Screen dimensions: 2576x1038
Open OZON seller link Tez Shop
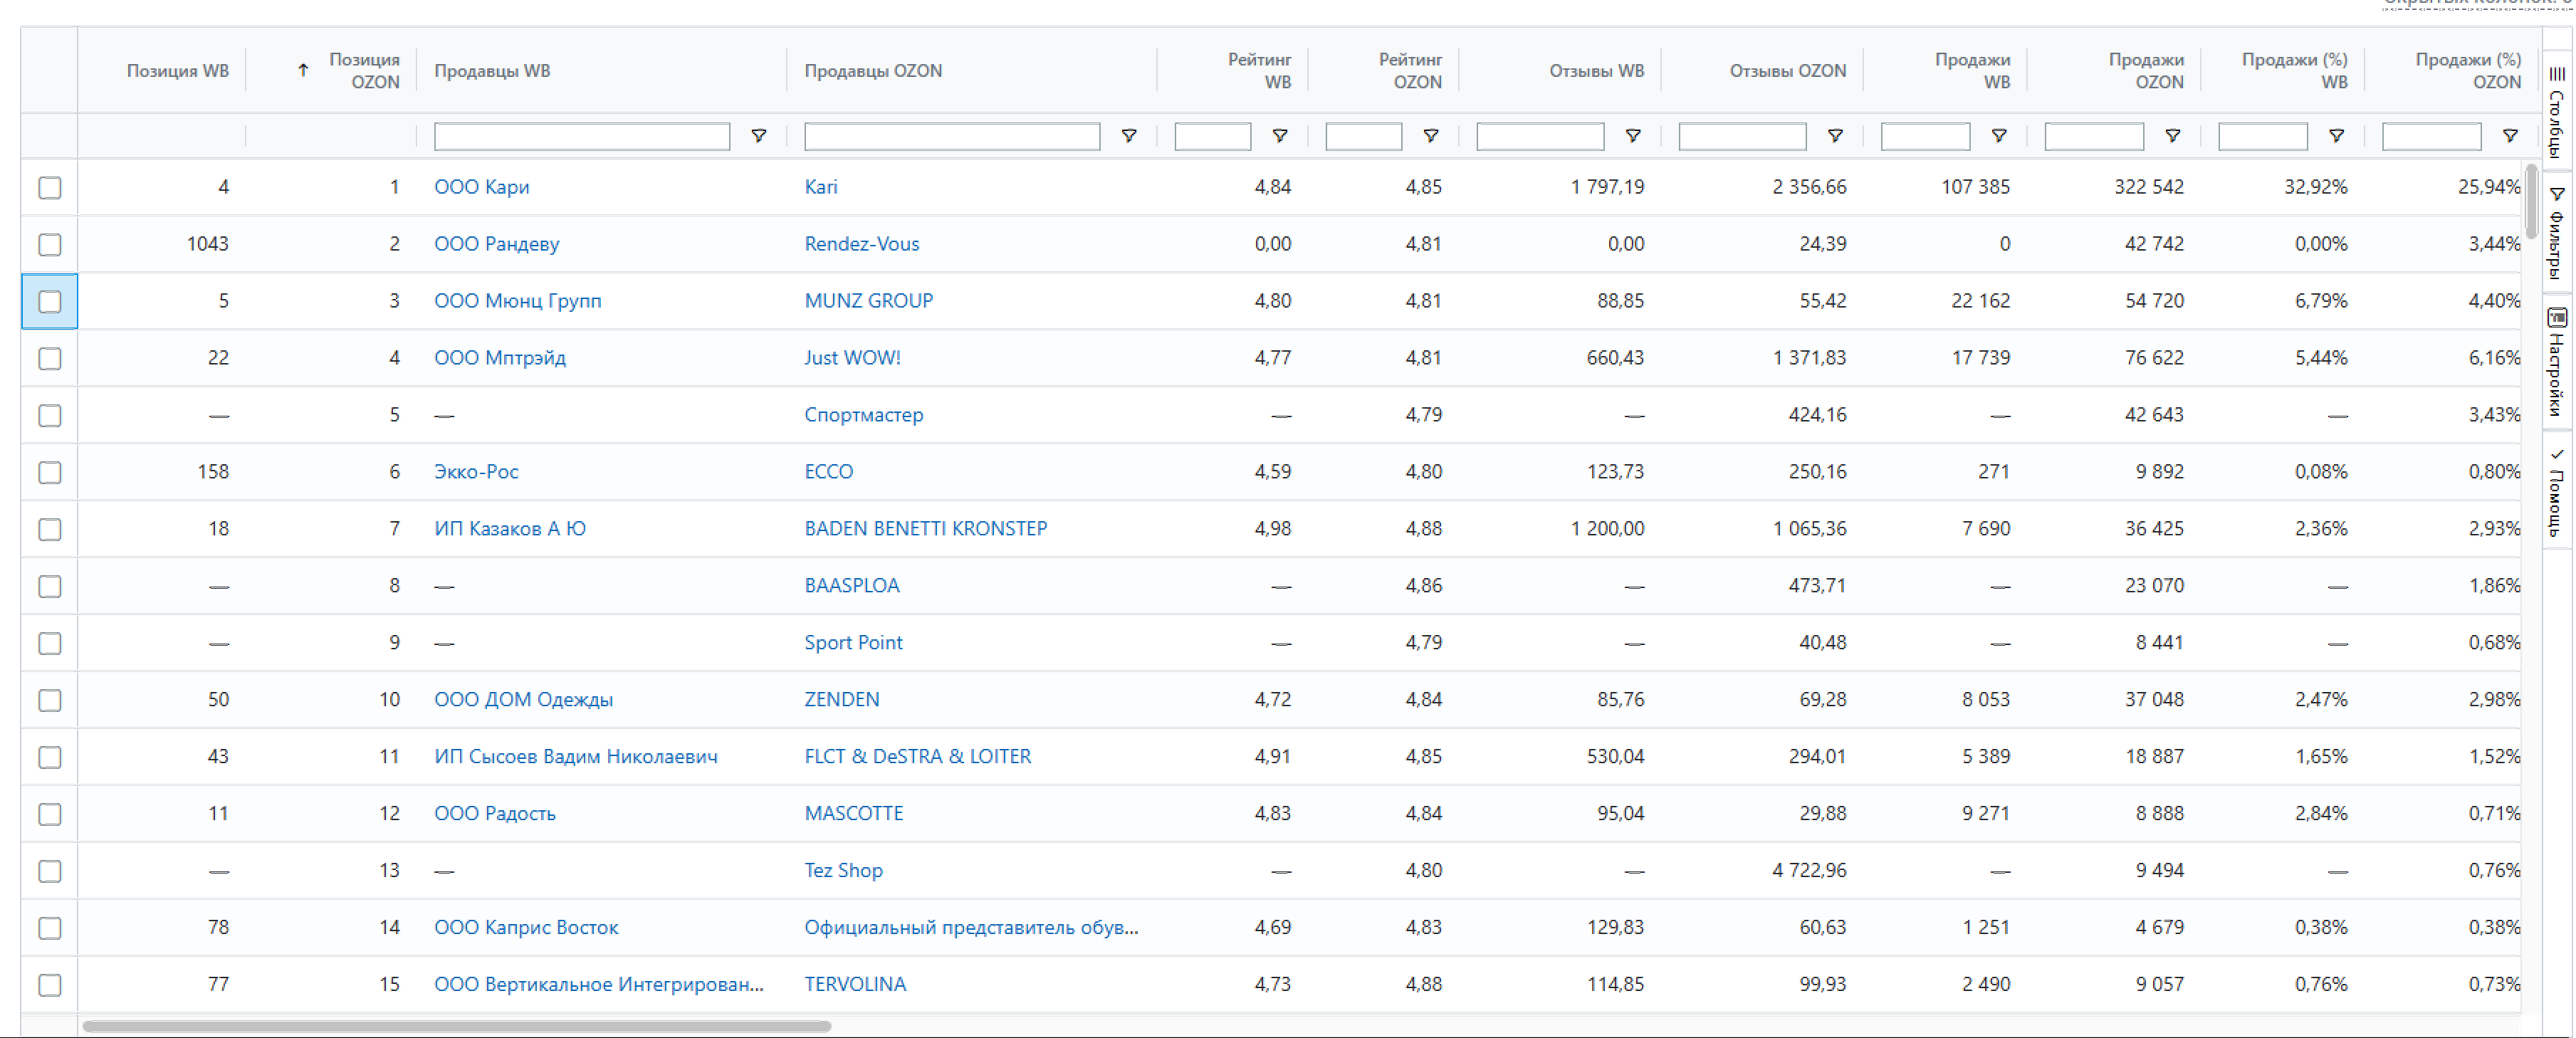(x=844, y=871)
